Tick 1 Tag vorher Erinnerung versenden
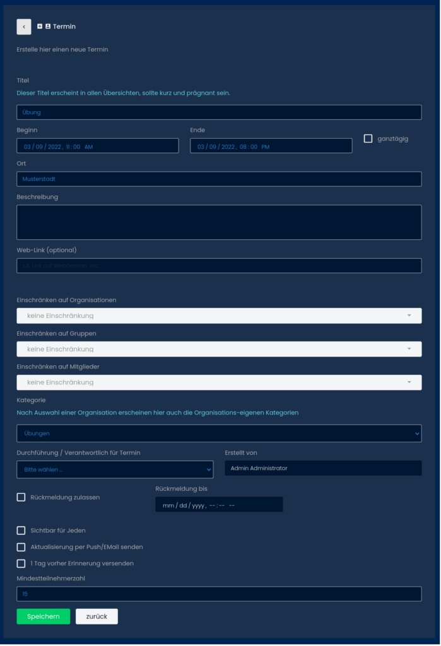The width and height of the screenshot is (441, 646). pyautogui.click(x=21, y=563)
